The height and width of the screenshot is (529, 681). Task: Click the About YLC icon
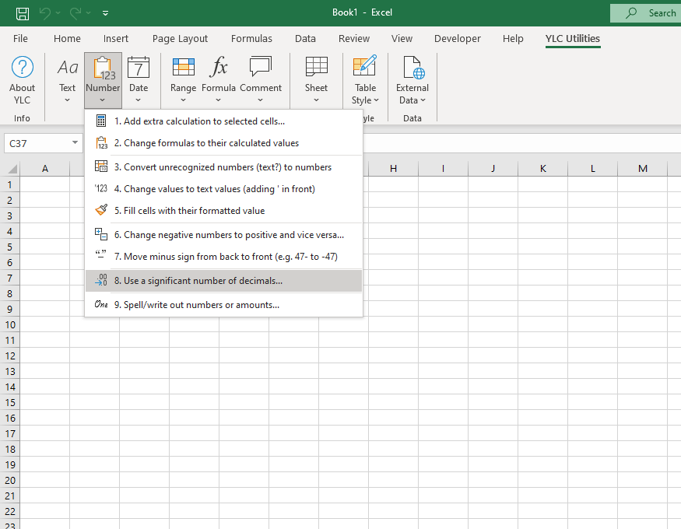[x=23, y=80]
